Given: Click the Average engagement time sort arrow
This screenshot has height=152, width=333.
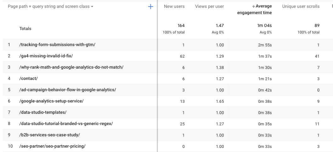Looking at the screenshot, I should pyautogui.click(x=254, y=6).
